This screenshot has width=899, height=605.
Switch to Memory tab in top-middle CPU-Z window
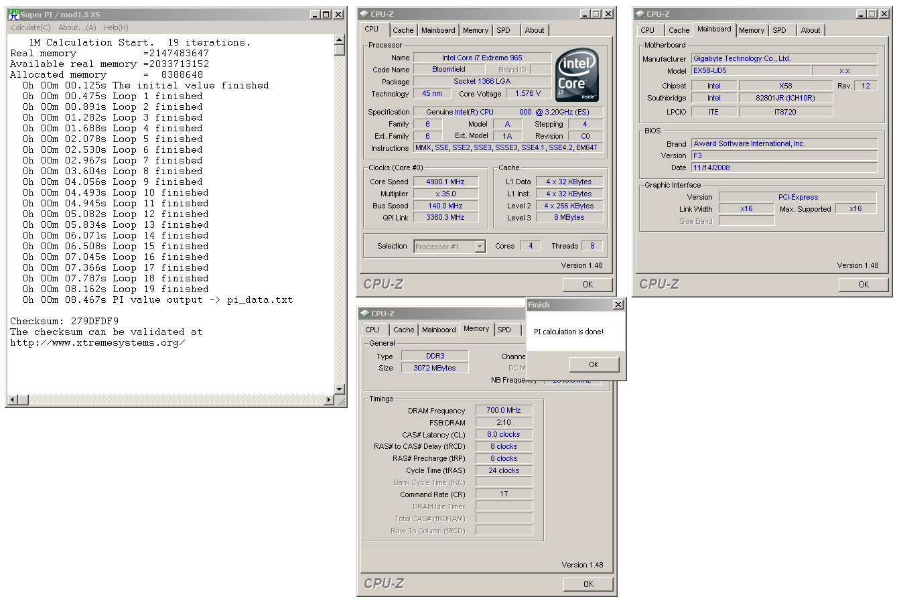[x=476, y=30]
